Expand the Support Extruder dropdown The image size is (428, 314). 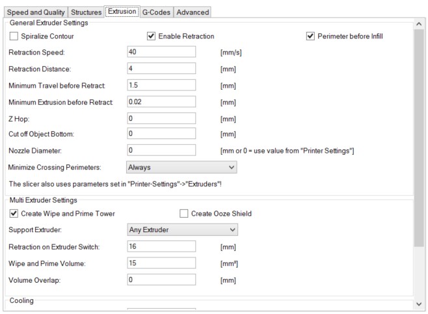[x=181, y=229]
